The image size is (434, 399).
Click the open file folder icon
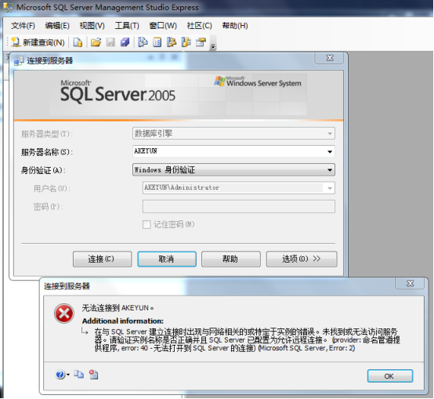click(96, 42)
